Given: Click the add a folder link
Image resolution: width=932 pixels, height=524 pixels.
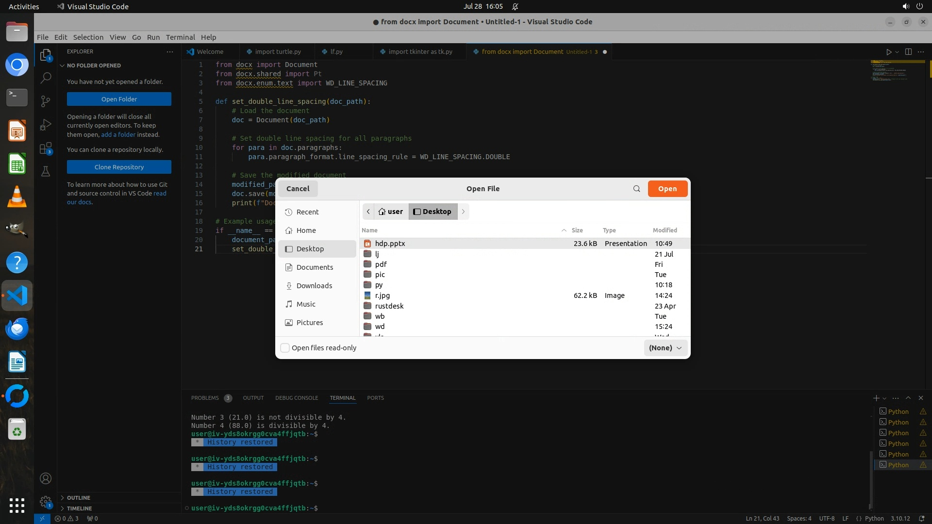Looking at the screenshot, I should click(118, 134).
